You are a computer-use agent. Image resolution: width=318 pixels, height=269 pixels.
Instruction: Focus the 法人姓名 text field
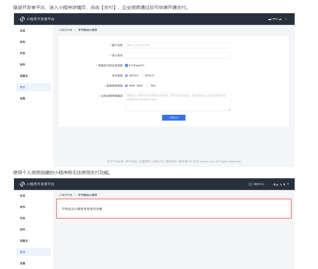click(177, 55)
